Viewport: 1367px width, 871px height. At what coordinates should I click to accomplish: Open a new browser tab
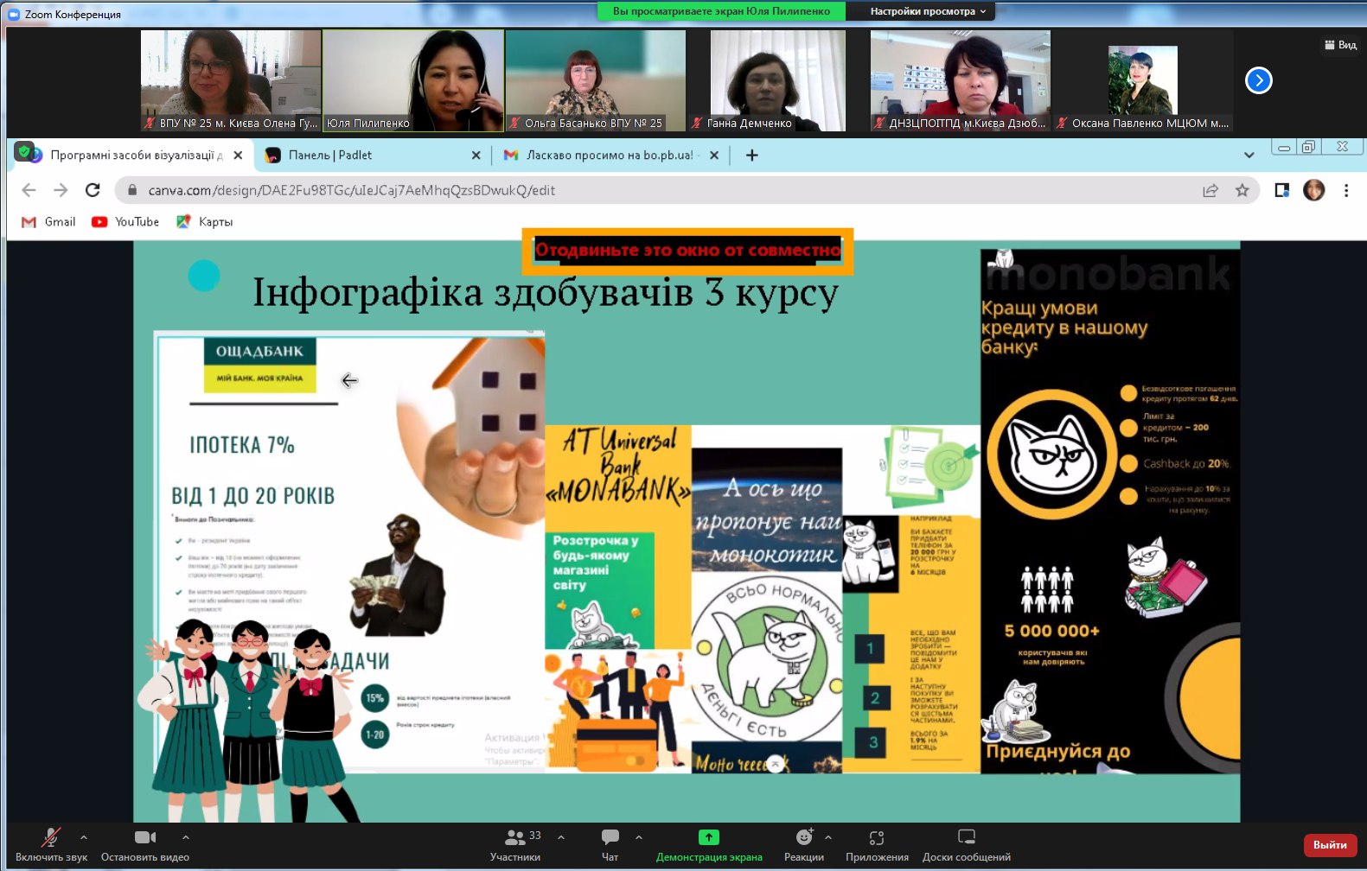(752, 156)
